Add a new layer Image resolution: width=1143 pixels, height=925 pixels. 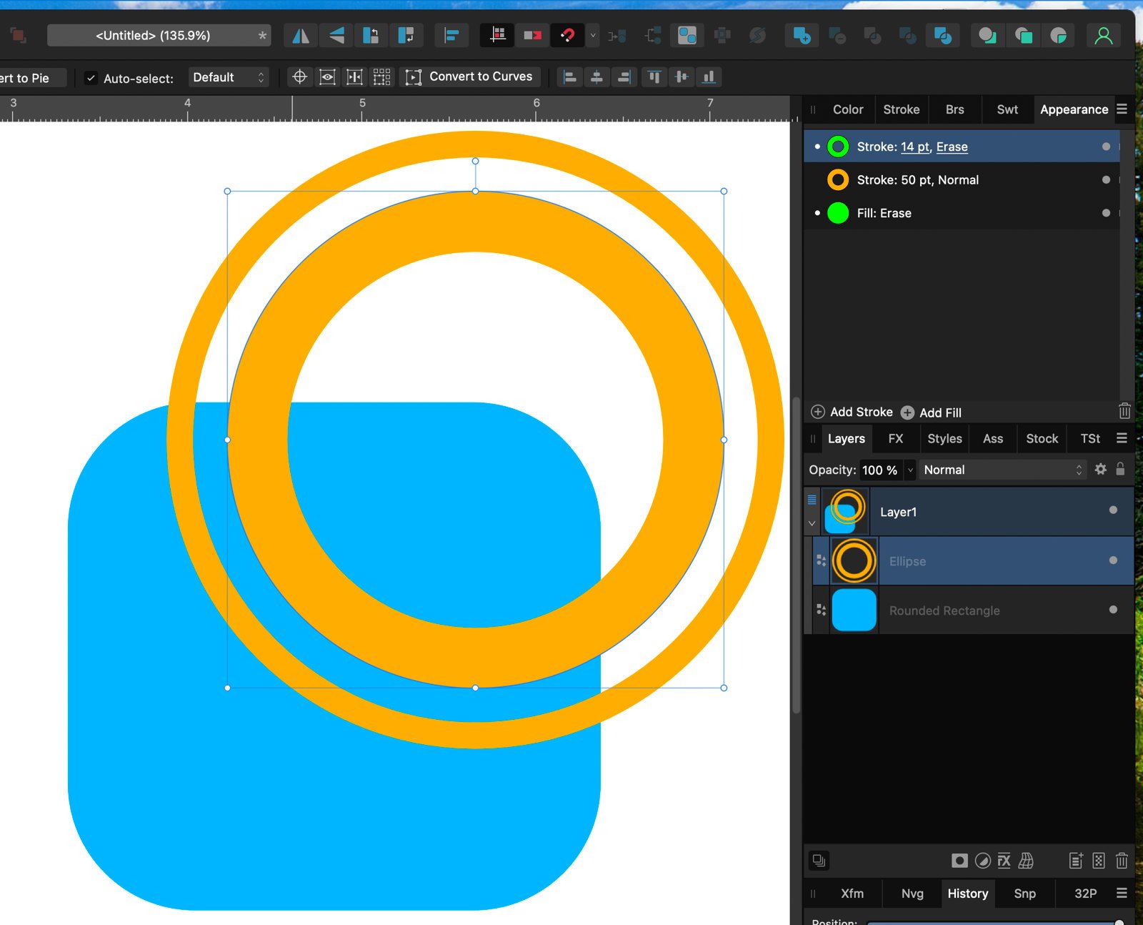pos(1076,861)
